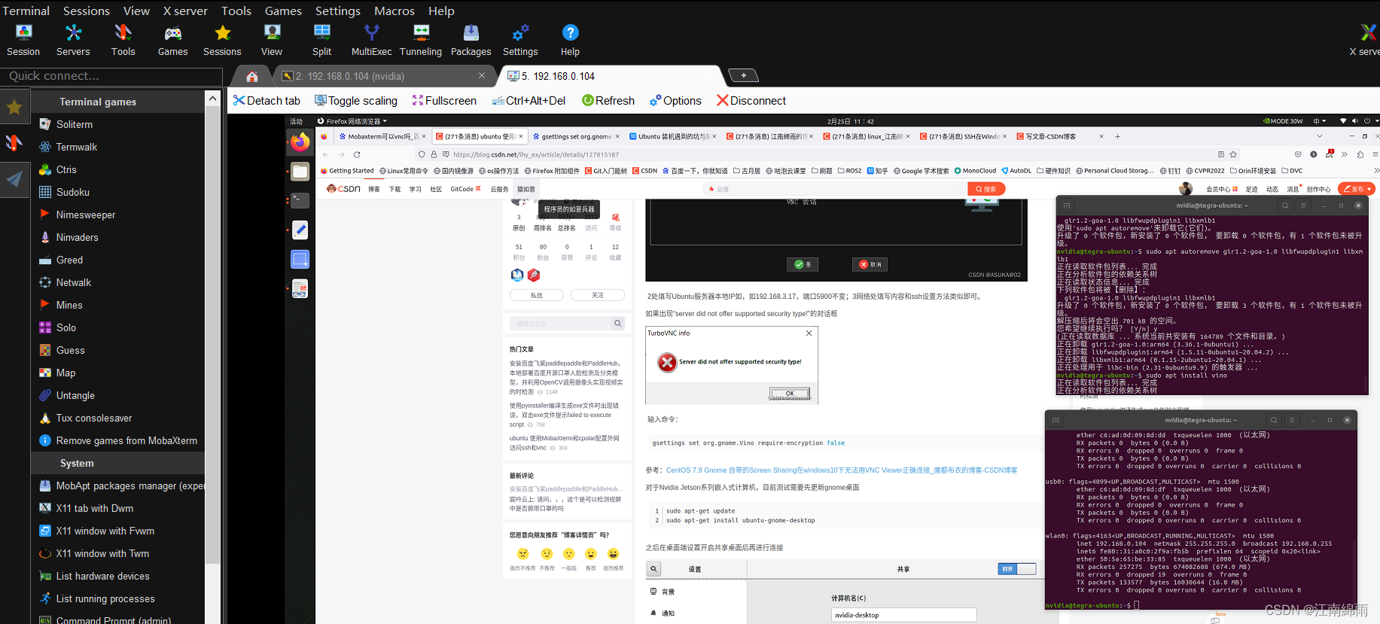1380x624 pixels.
Task: Open the Macros menu
Action: point(395,11)
